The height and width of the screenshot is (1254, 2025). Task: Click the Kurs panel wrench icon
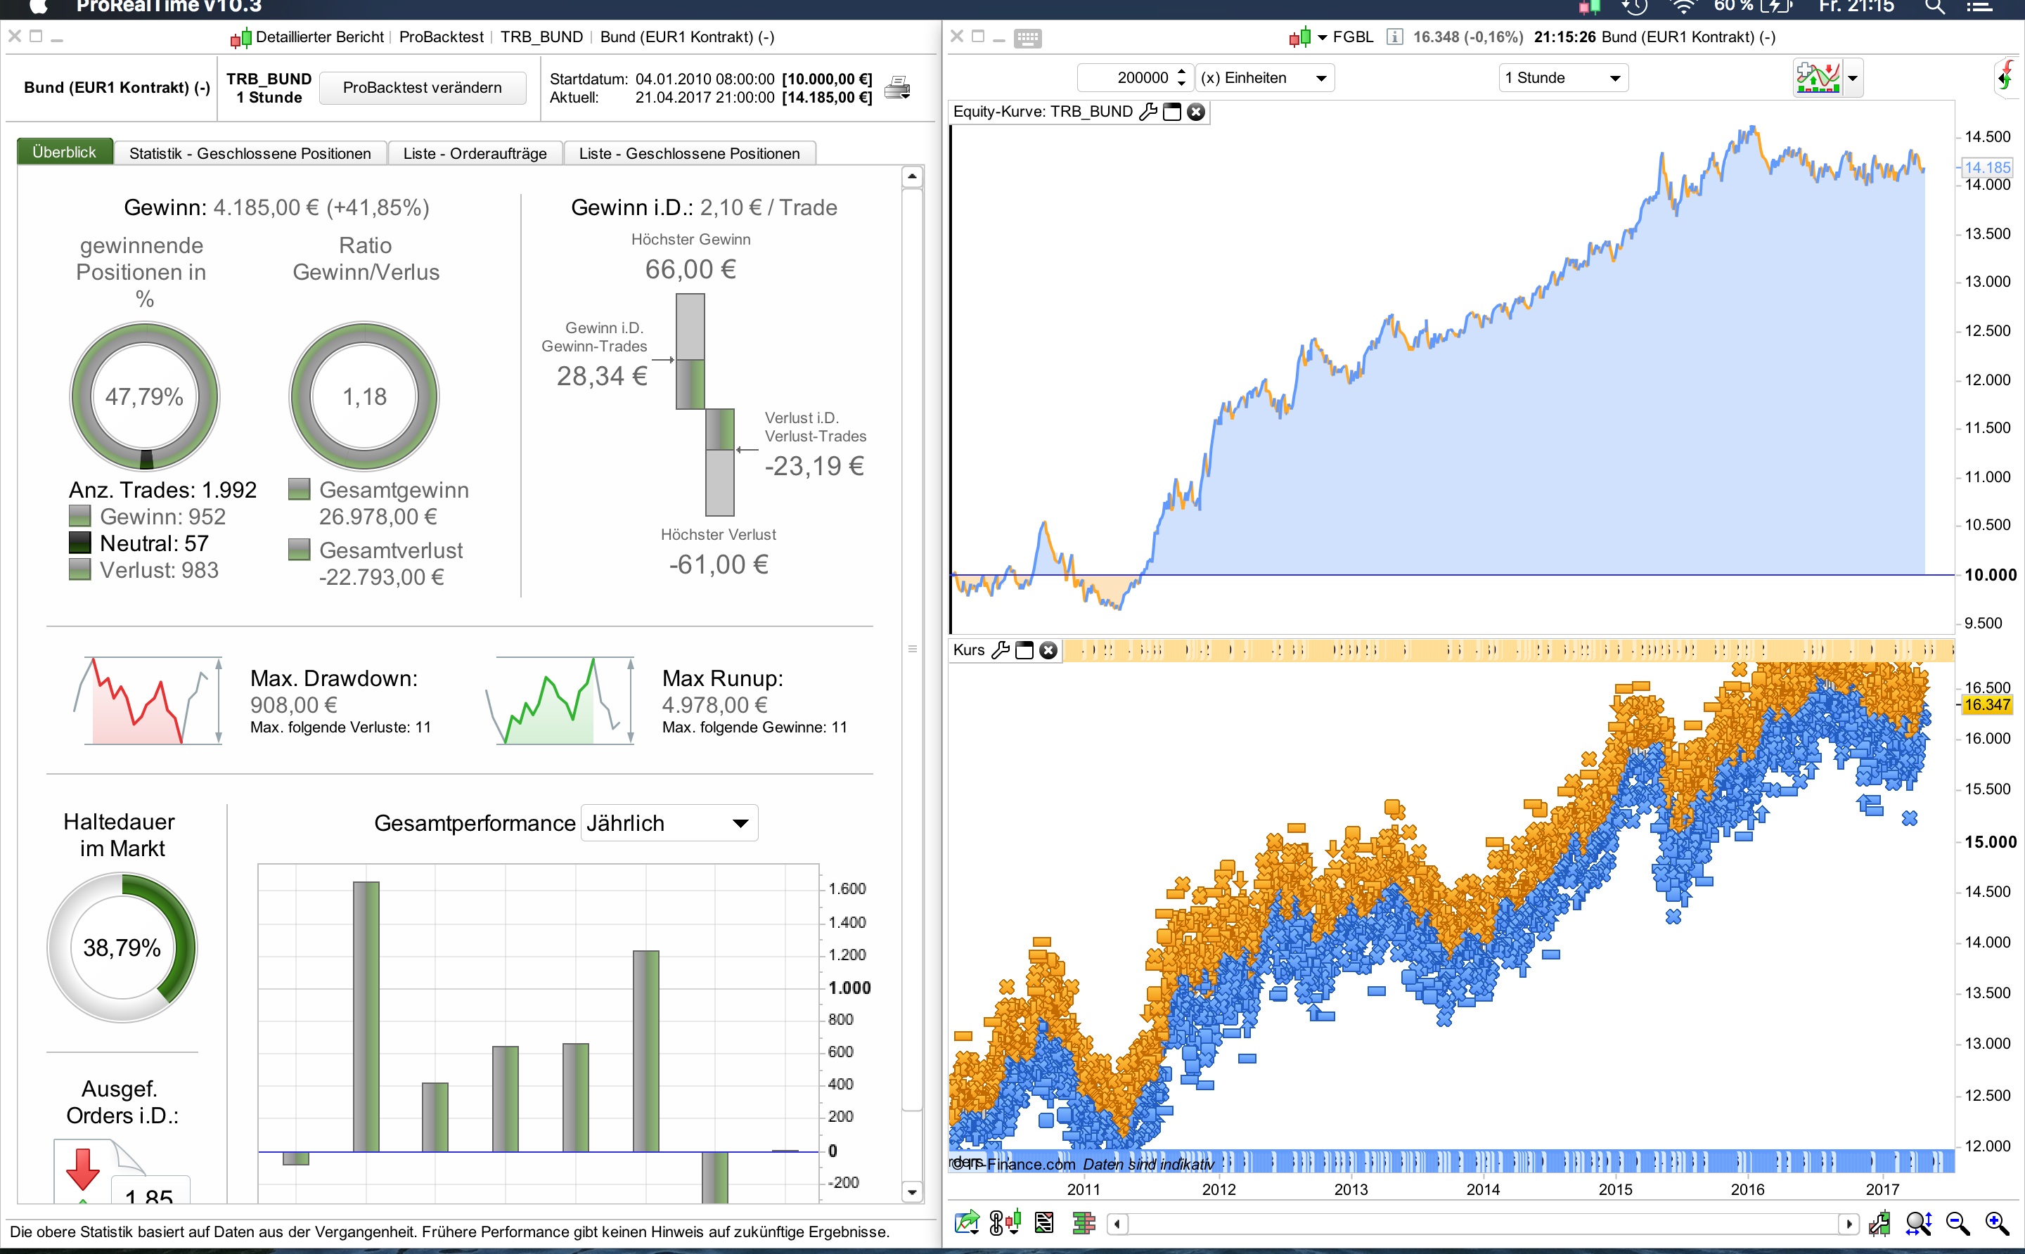point(1001,650)
